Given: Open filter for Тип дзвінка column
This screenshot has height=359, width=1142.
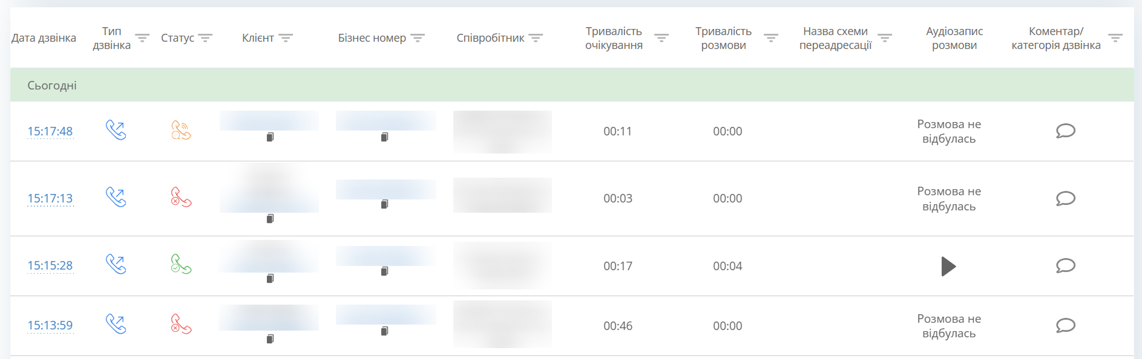Looking at the screenshot, I should [142, 37].
